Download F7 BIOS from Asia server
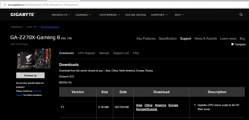 139,105
